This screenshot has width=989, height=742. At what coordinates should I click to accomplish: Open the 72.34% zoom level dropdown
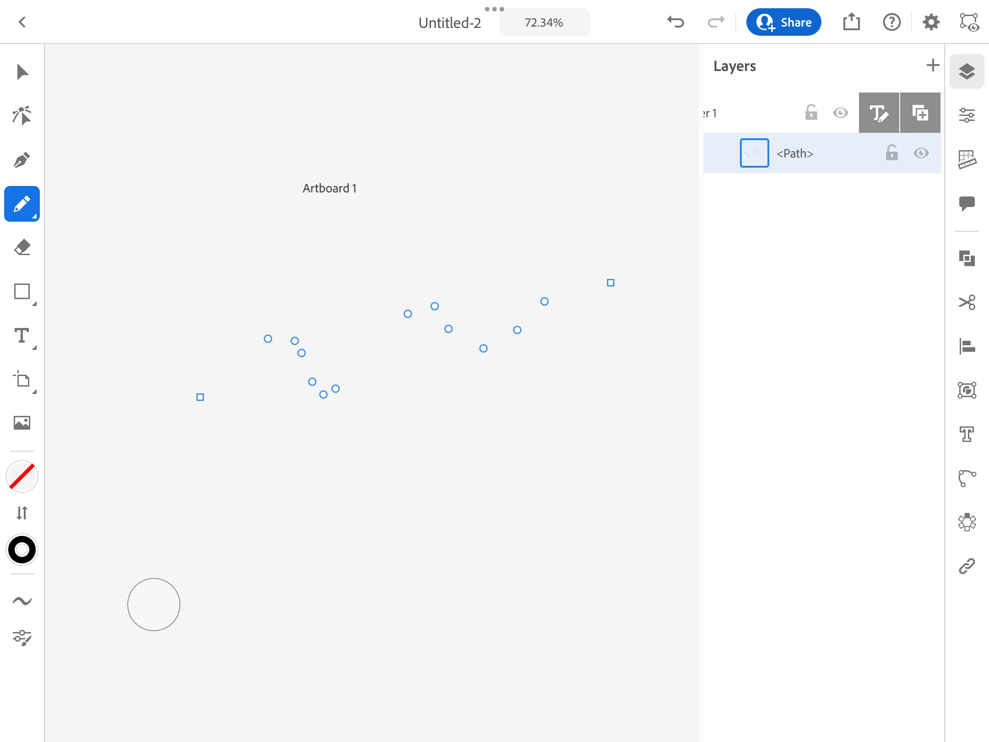pyautogui.click(x=544, y=22)
